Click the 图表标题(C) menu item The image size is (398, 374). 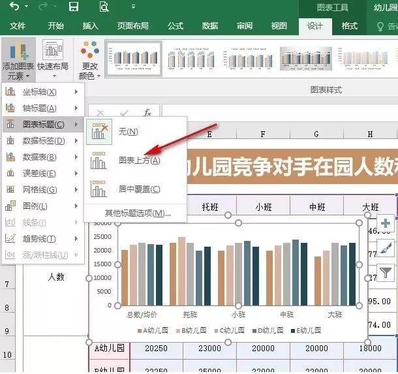click(x=43, y=125)
